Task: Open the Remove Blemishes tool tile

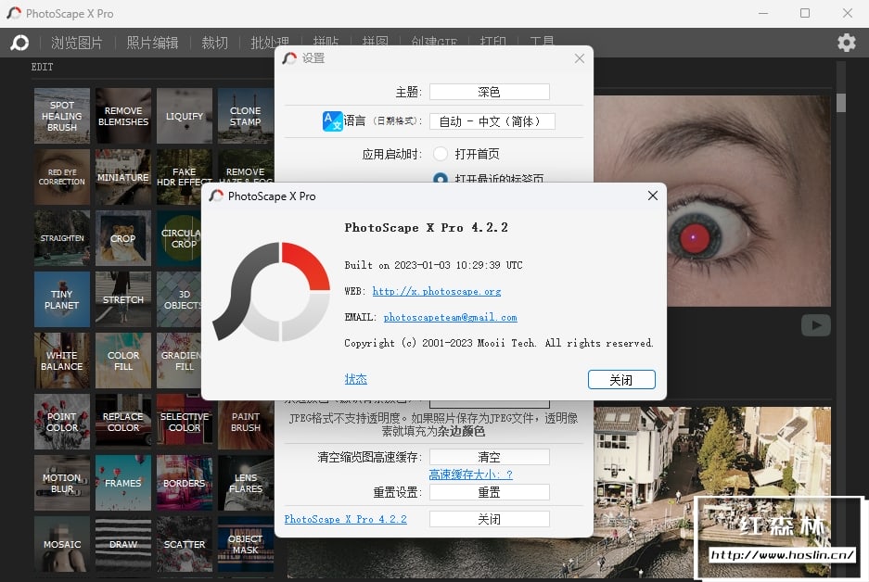Action: pos(123,116)
